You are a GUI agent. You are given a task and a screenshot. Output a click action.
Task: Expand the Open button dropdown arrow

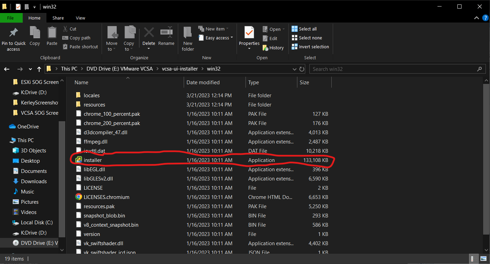(x=284, y=29)
